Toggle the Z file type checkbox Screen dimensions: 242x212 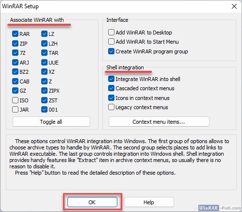click(x=44, y=82)
